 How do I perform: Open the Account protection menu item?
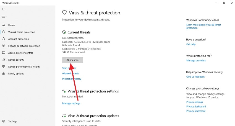point(19,39)
